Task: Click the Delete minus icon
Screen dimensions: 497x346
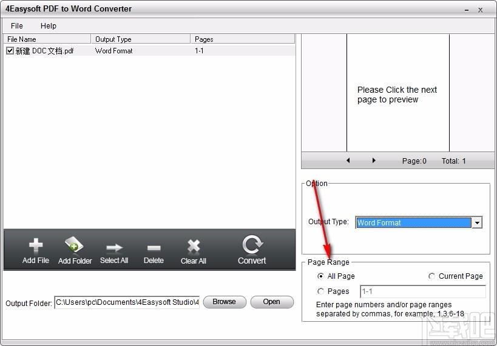Action: pos(154,247)
